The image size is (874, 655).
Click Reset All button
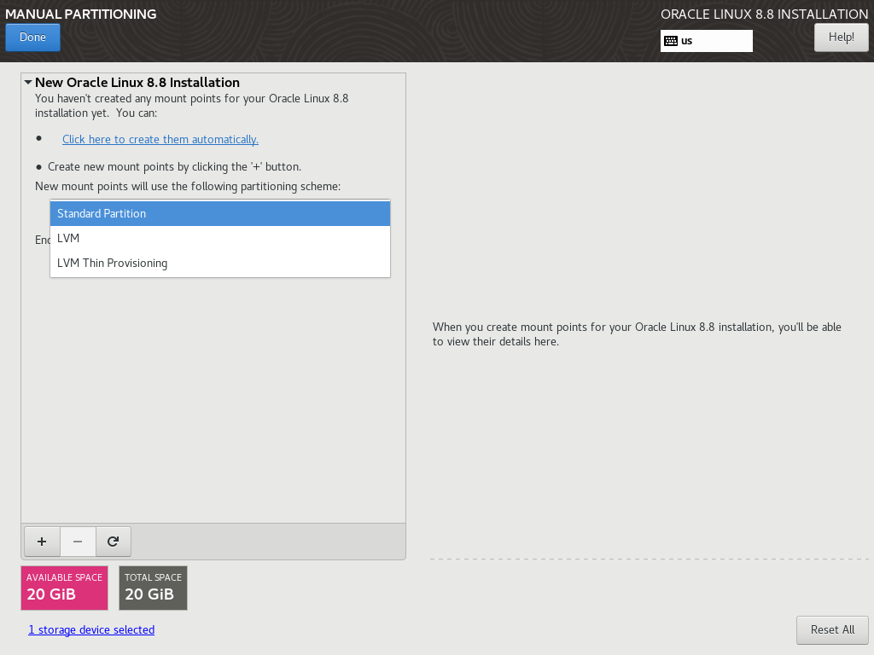pos(832,629)
